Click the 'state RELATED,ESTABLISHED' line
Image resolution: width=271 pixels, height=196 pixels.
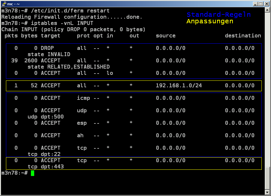coord(68,67)
